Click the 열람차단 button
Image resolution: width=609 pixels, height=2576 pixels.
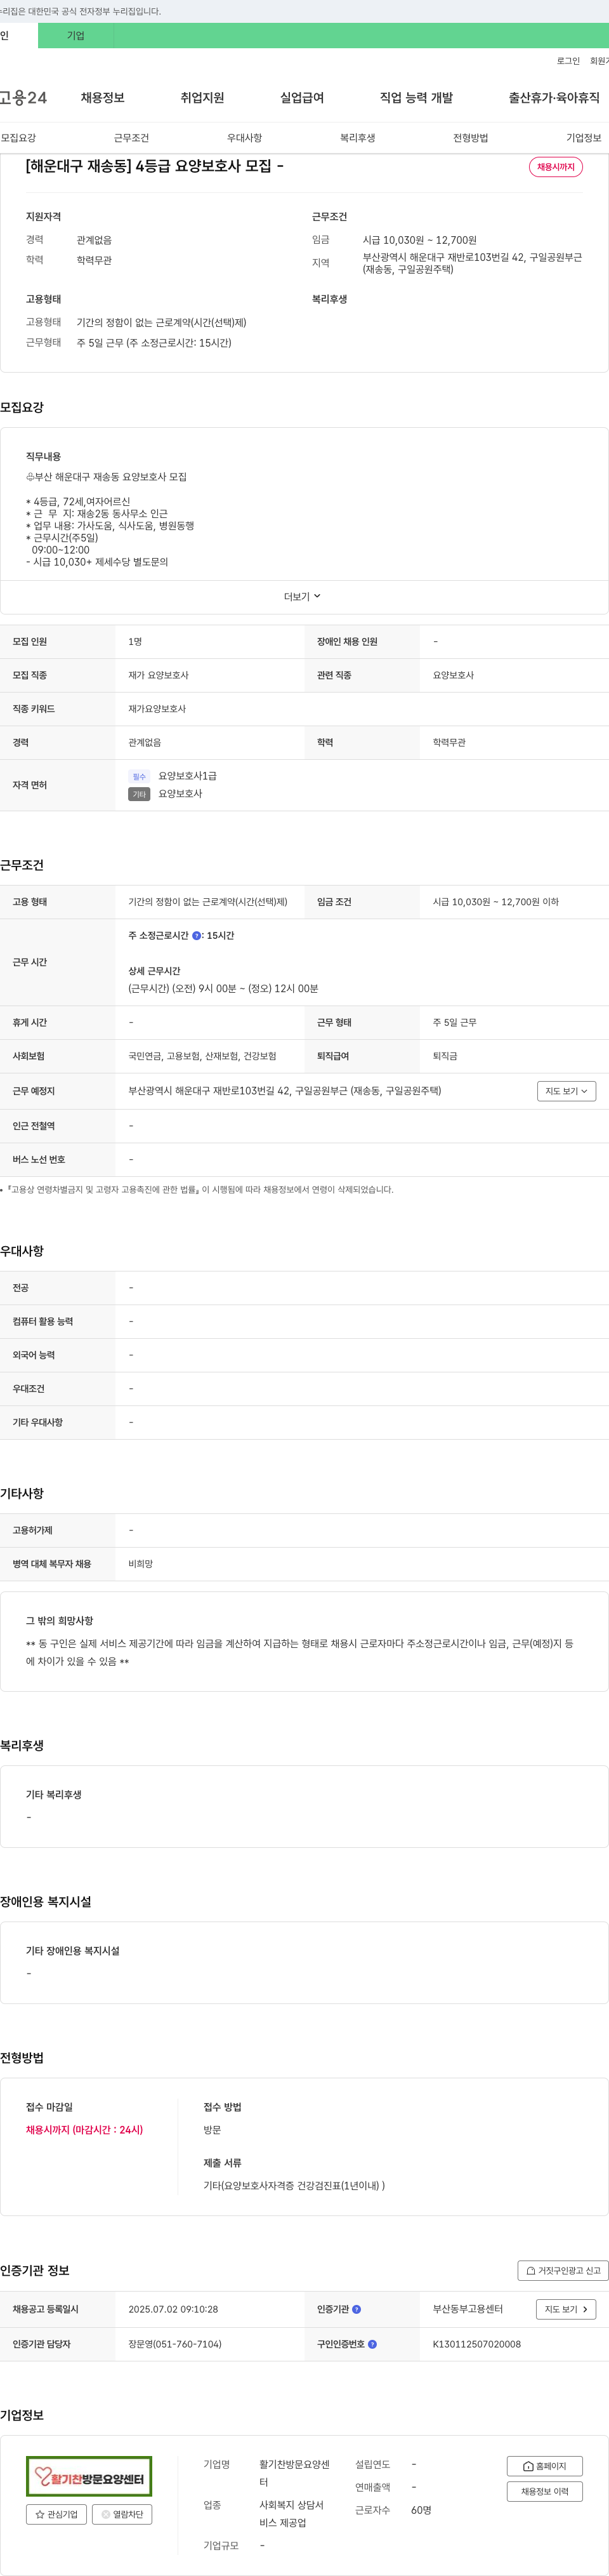click(x=122, y=2514)
